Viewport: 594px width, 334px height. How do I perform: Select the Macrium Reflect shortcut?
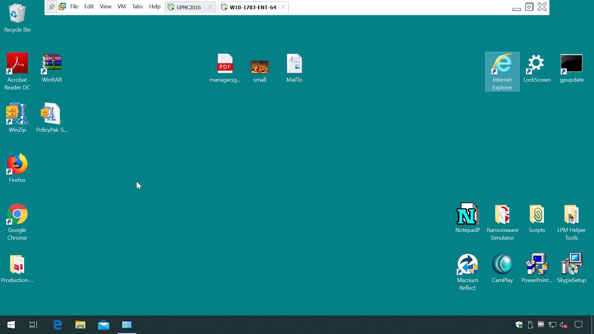click(x=467, y=272)
